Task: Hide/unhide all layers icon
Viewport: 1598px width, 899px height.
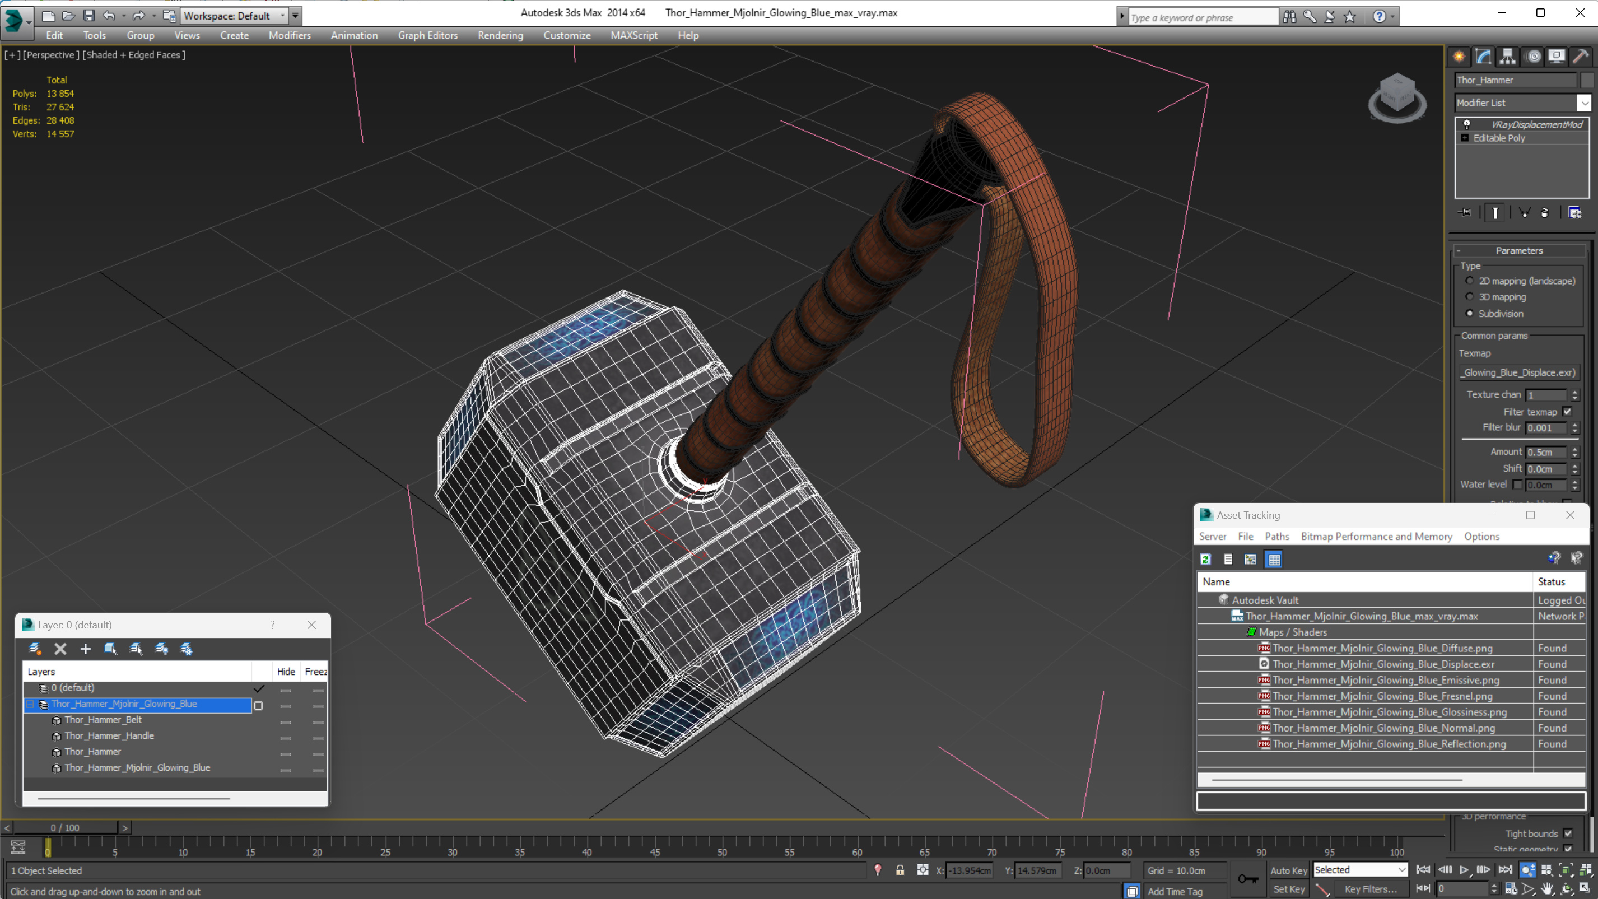Action: (162, 649)
